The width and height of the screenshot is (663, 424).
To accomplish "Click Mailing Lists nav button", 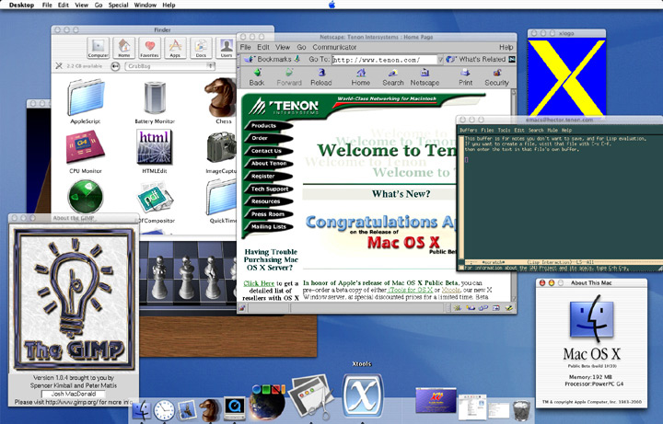I will pos(267,227).
